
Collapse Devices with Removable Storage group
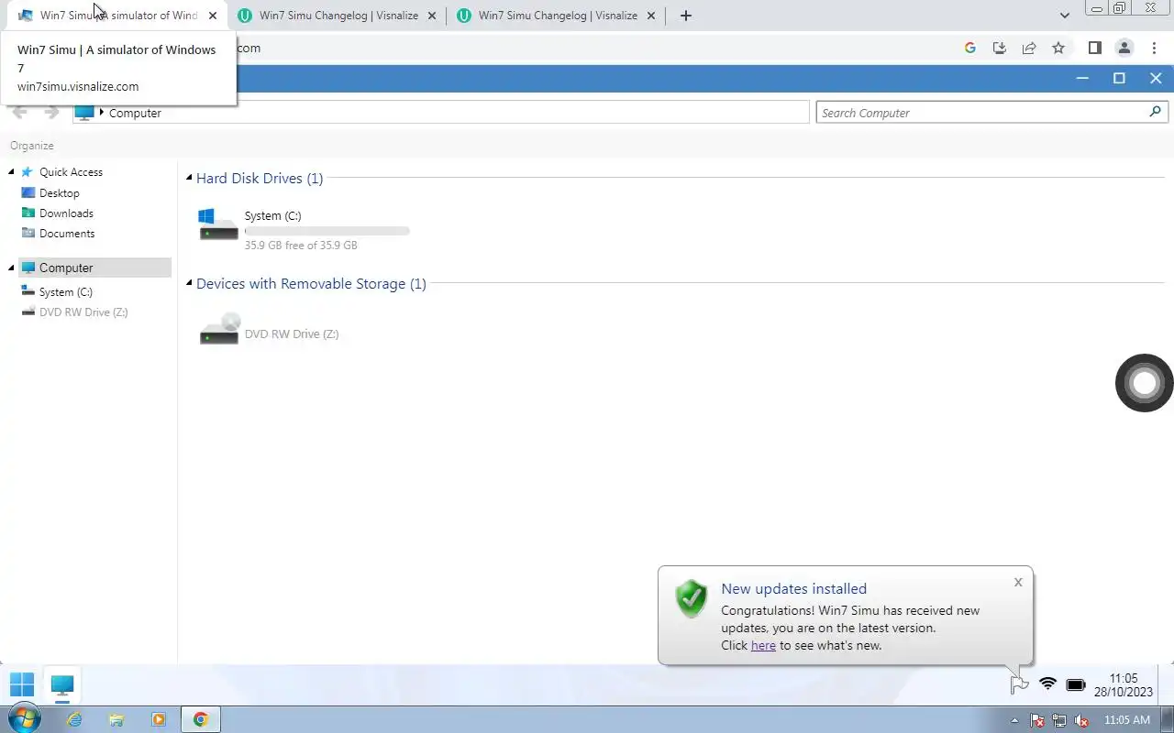tap(189, 283)
